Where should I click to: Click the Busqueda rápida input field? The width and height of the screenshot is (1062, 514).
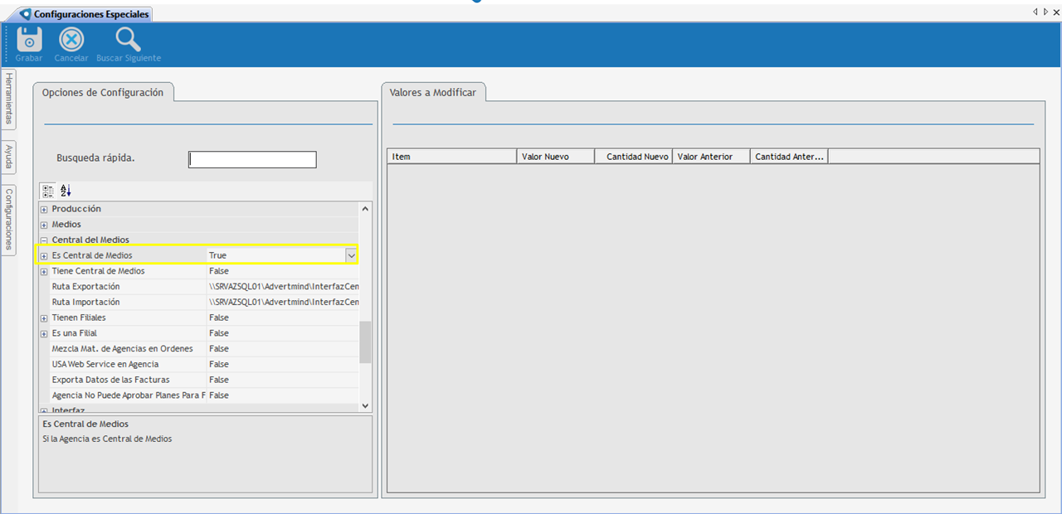click(x=252, y=159)
